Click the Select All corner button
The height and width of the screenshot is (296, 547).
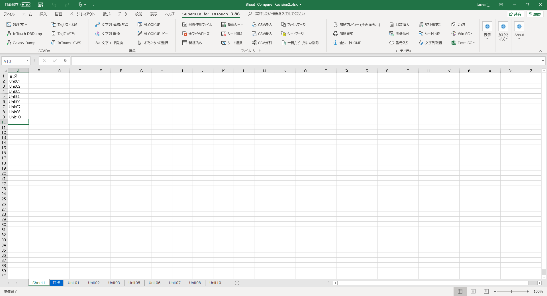[4, 71]
